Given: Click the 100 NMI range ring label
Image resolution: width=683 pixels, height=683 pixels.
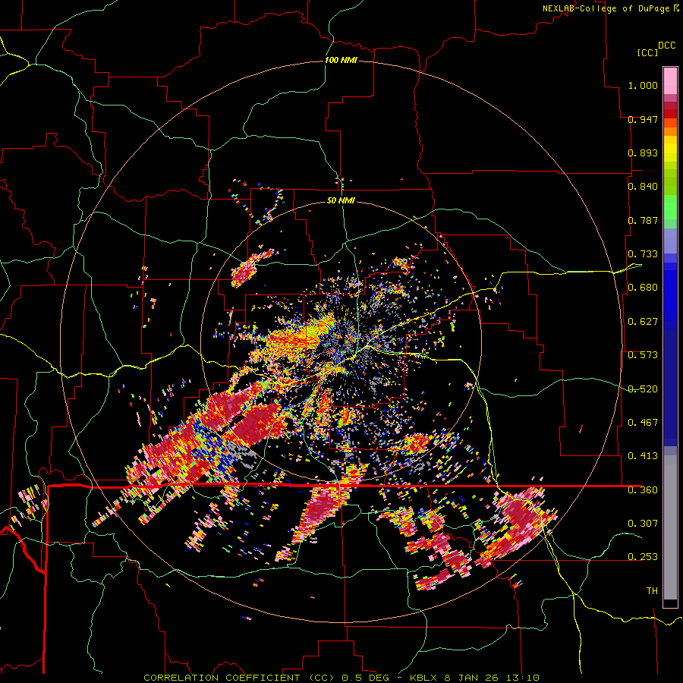Looking at the screenshot, I should 341,60.
